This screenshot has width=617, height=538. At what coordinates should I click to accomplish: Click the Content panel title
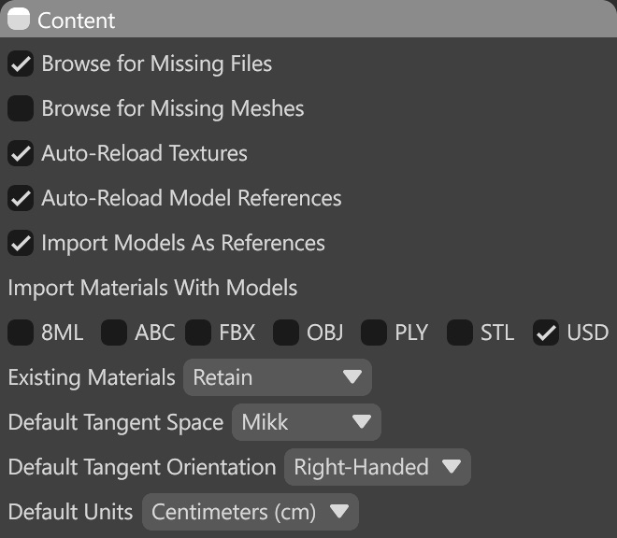tap(77, 20)
